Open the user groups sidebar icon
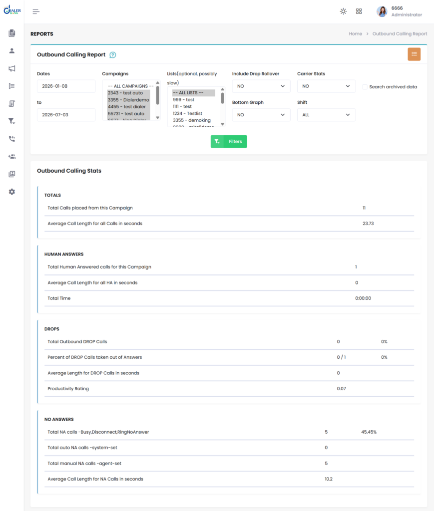434x511 pixels. click(x=12, y=156)
